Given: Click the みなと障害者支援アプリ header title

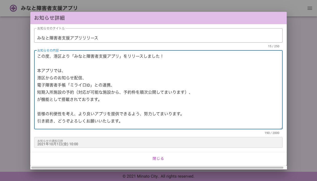Looking at the screenshot, I should click(x=49, y=8).
